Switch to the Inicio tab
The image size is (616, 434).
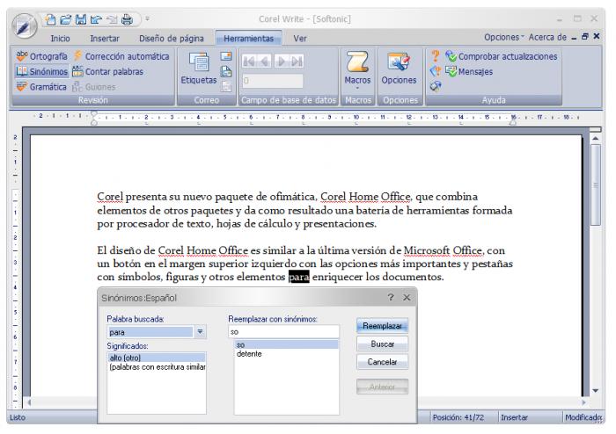(x=60, y=39)
